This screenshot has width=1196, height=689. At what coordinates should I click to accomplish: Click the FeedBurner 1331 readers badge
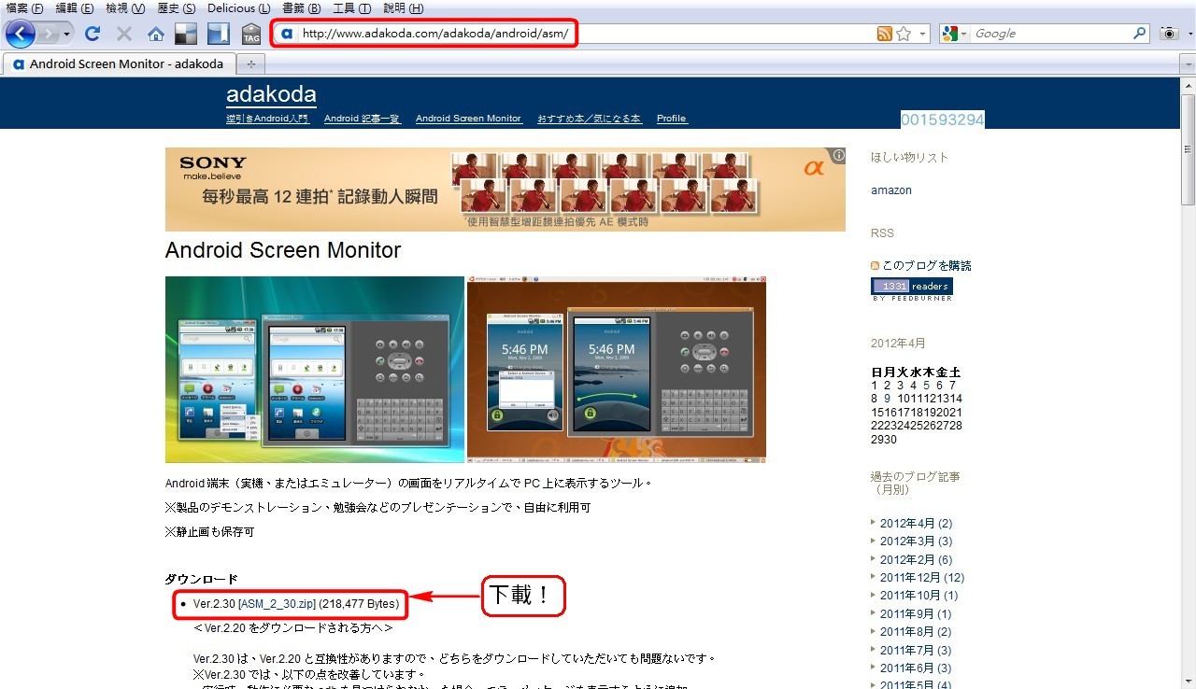(912, 287)
